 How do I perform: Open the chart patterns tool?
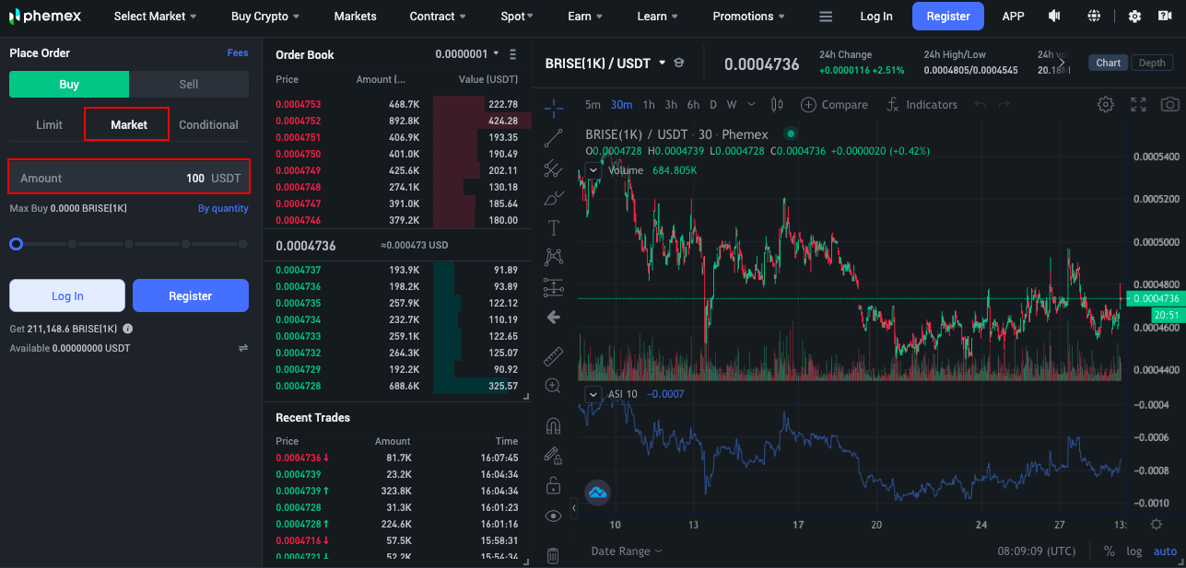(554, 257)
